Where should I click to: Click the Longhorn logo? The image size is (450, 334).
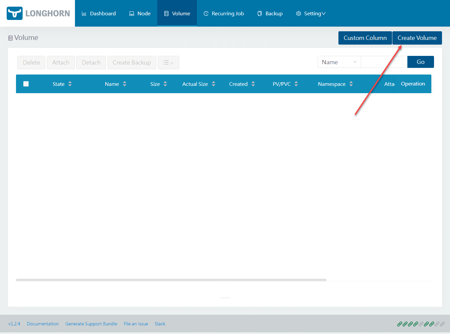38,13
